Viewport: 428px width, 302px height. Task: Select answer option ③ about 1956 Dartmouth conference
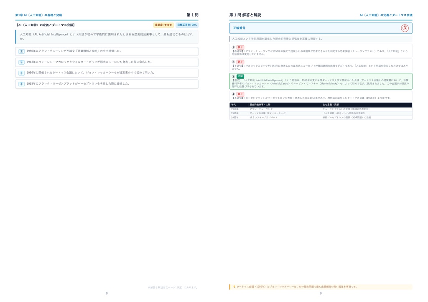(x=107, y=73)
